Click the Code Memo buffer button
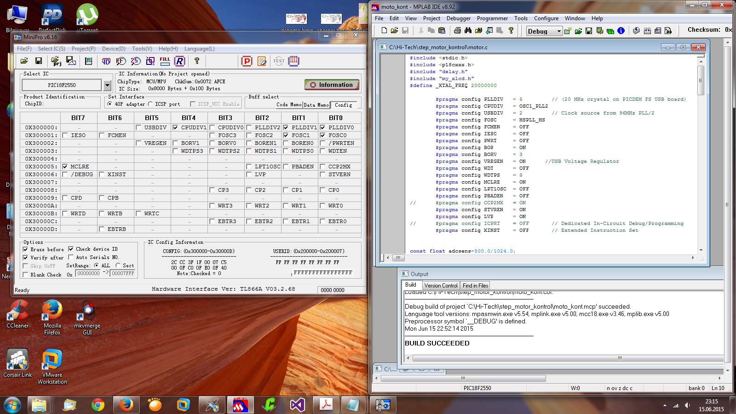 289,105
